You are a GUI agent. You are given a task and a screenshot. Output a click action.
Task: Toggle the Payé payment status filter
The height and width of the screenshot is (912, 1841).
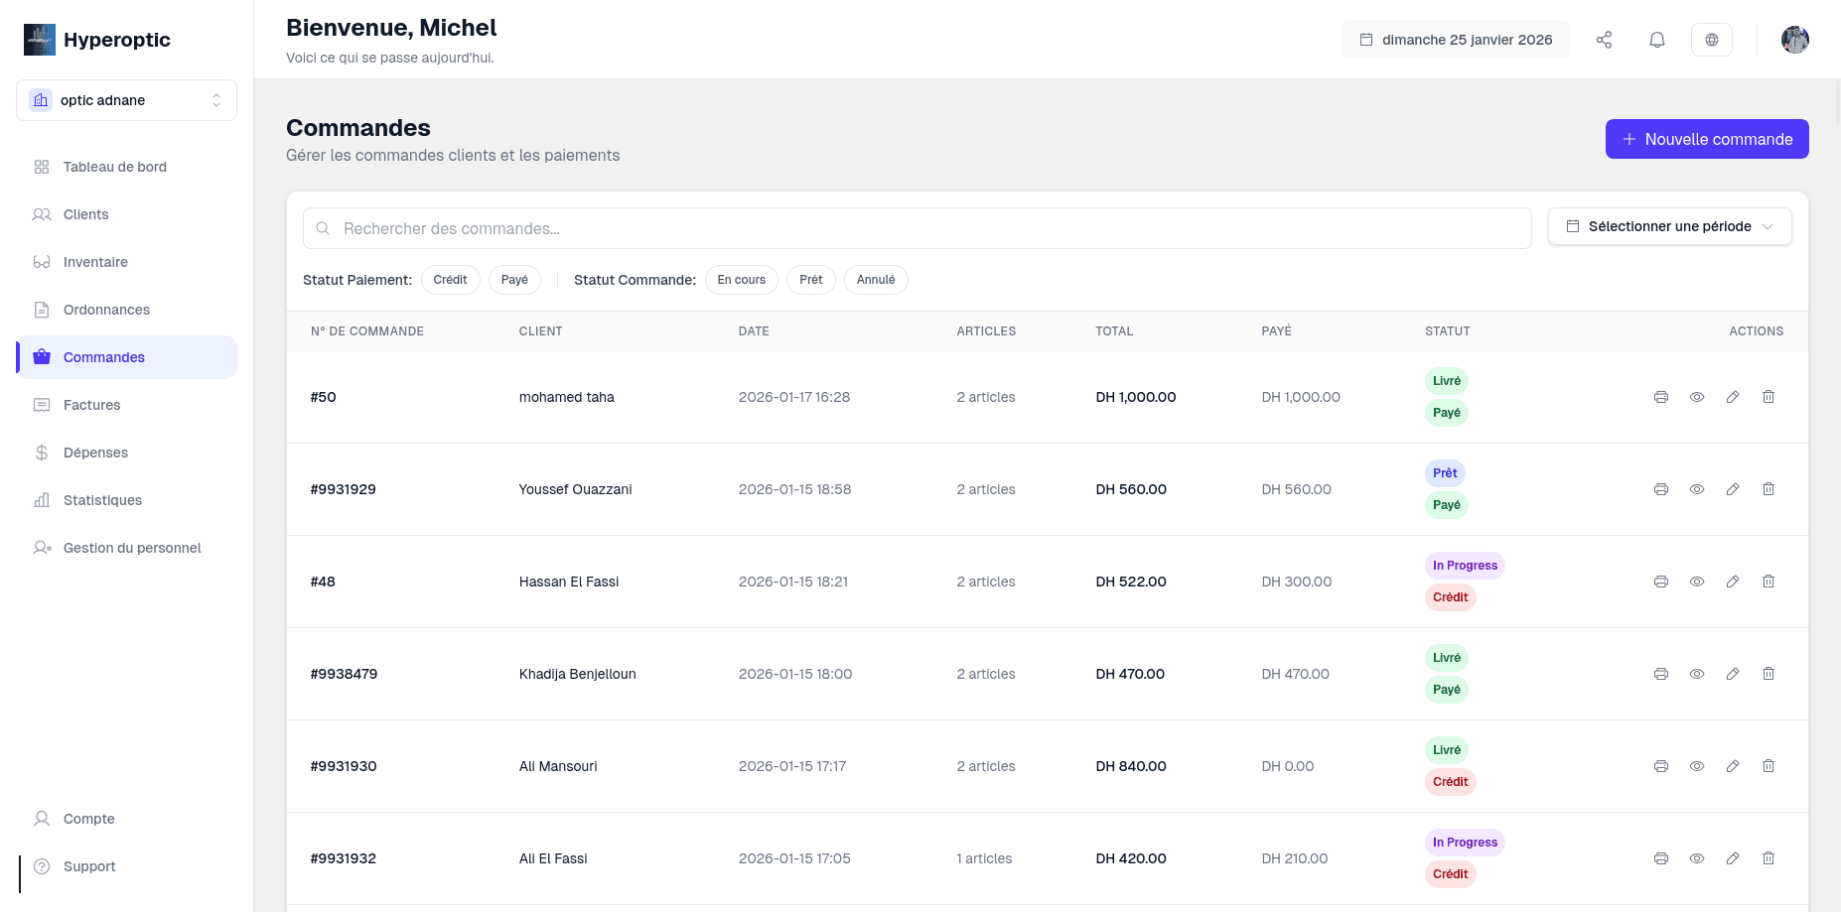514,280
